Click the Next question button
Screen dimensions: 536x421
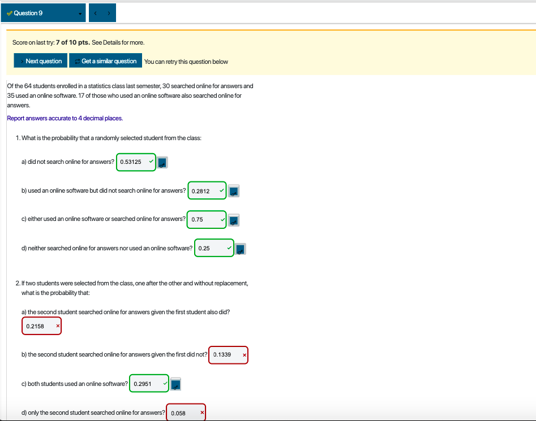tap(40, 61)
